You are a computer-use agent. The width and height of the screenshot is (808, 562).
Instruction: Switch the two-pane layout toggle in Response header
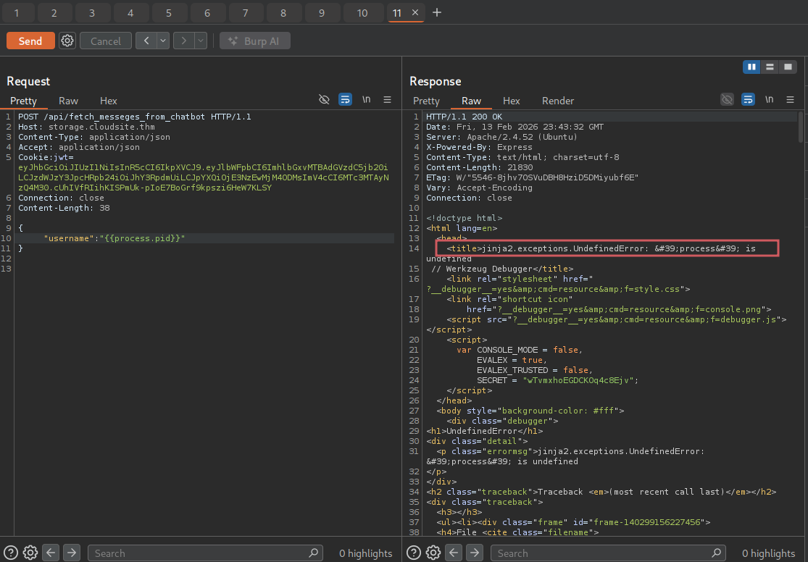click(x=770, y=67)
